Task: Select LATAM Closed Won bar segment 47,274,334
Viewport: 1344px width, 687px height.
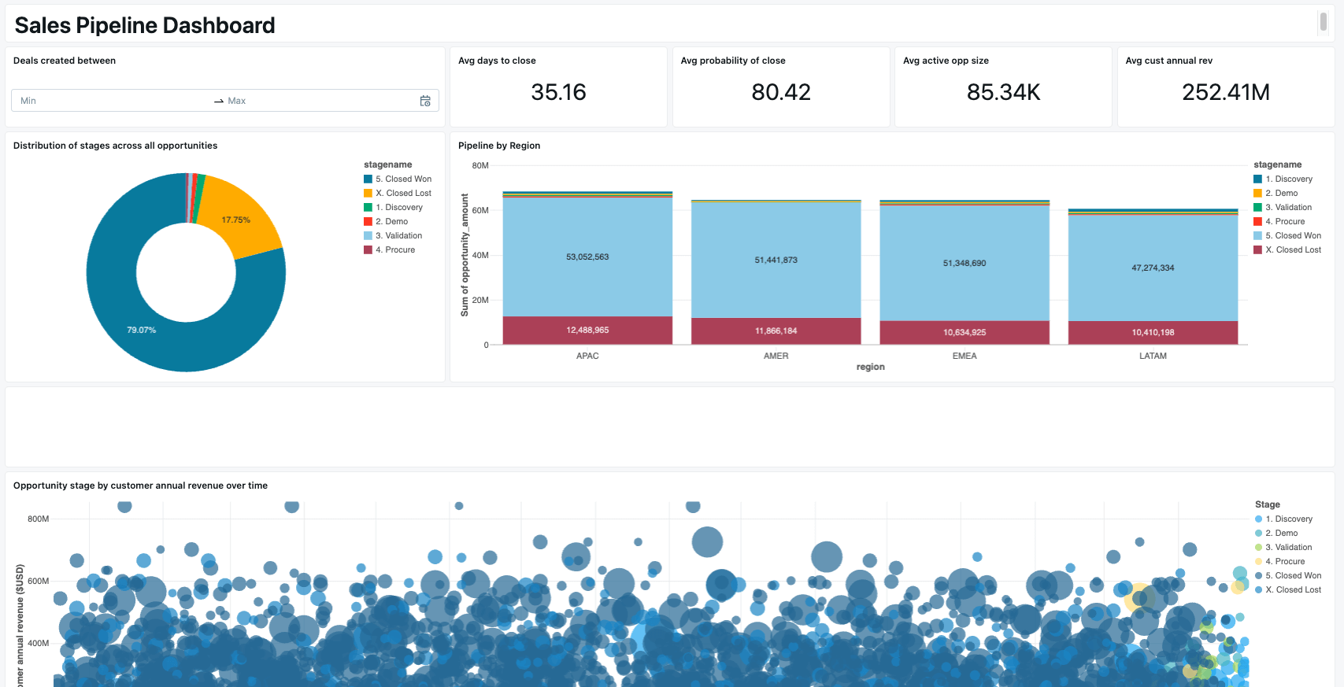Action: point(1153,268)
